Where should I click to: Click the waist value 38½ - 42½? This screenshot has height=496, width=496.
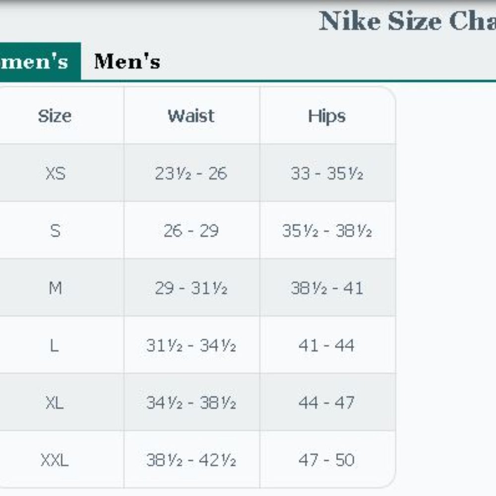click(x=191, y=460)
